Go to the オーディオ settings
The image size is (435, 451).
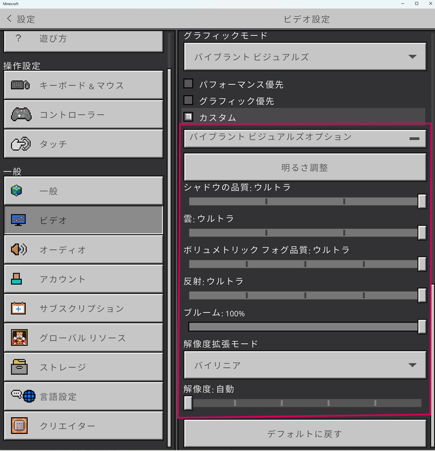(83, 250)
